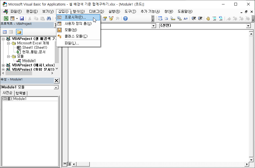Switch to the 사전순 properties tab
The height and width of the screenshot is (168, 255).
(x=7, y=93)
